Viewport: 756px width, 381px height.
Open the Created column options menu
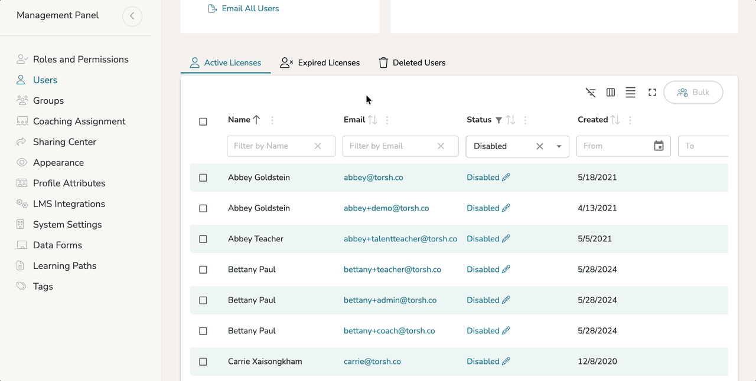coord(630,120)
